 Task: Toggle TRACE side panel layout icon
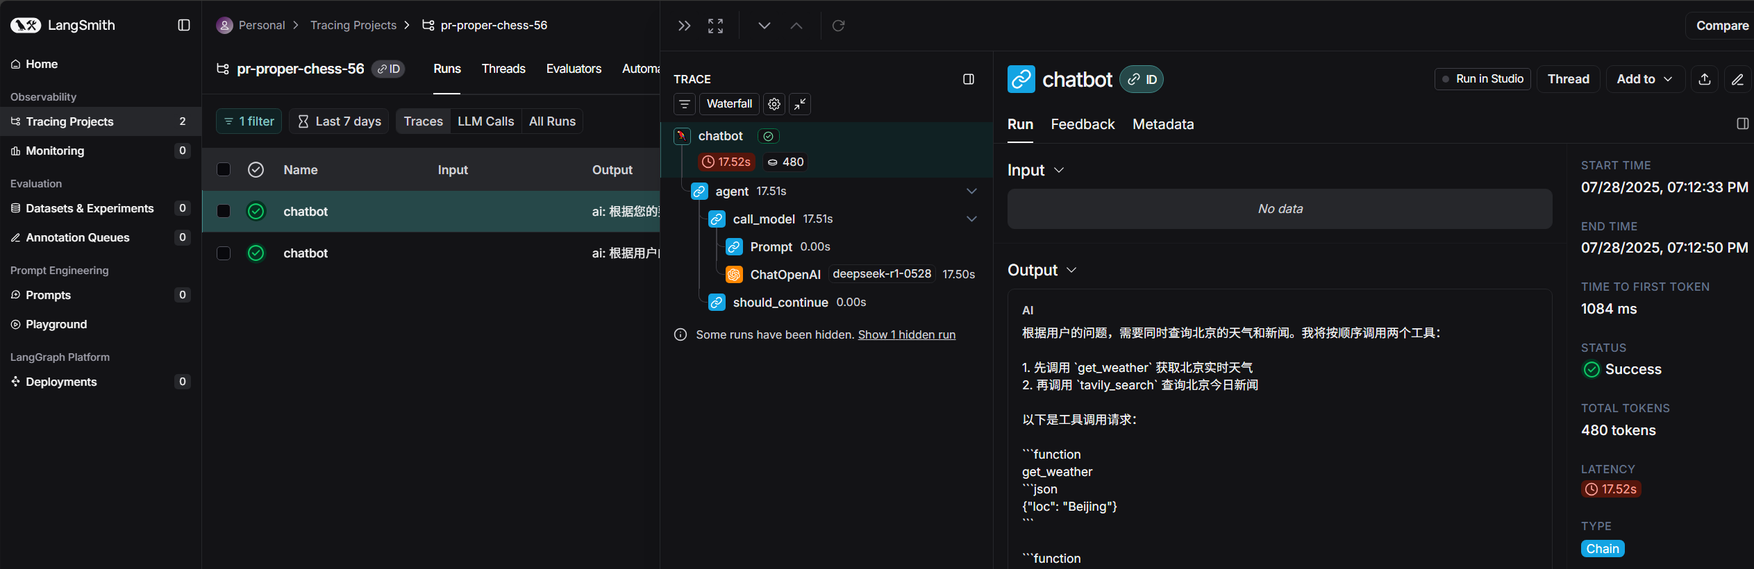[x=969, y=79]
